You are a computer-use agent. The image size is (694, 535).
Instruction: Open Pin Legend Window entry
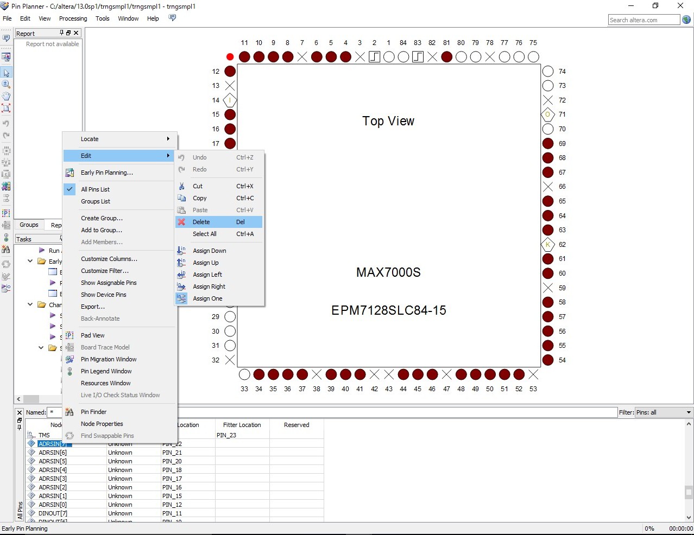(120, 371)
